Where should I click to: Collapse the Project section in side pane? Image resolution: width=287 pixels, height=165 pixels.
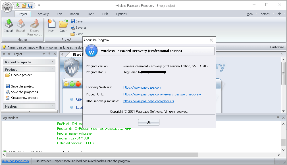click(x=53, y=69)
